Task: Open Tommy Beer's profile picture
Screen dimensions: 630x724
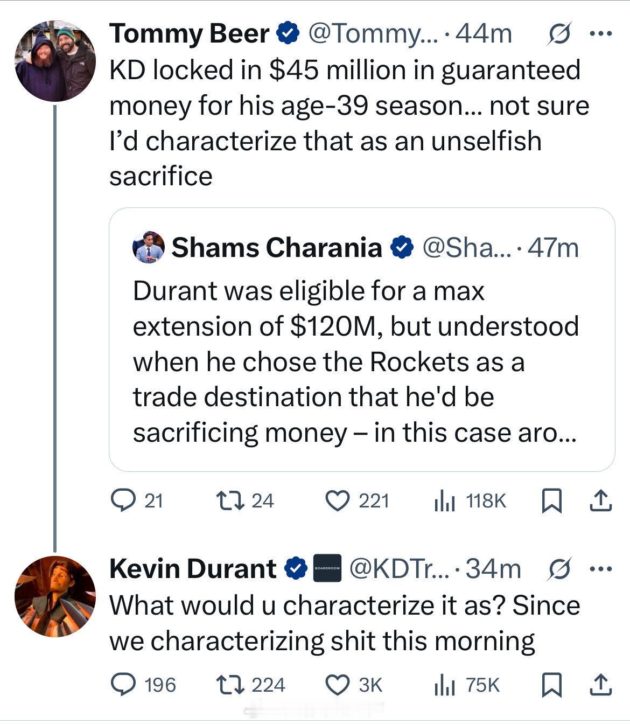Action: coord(55,61)
